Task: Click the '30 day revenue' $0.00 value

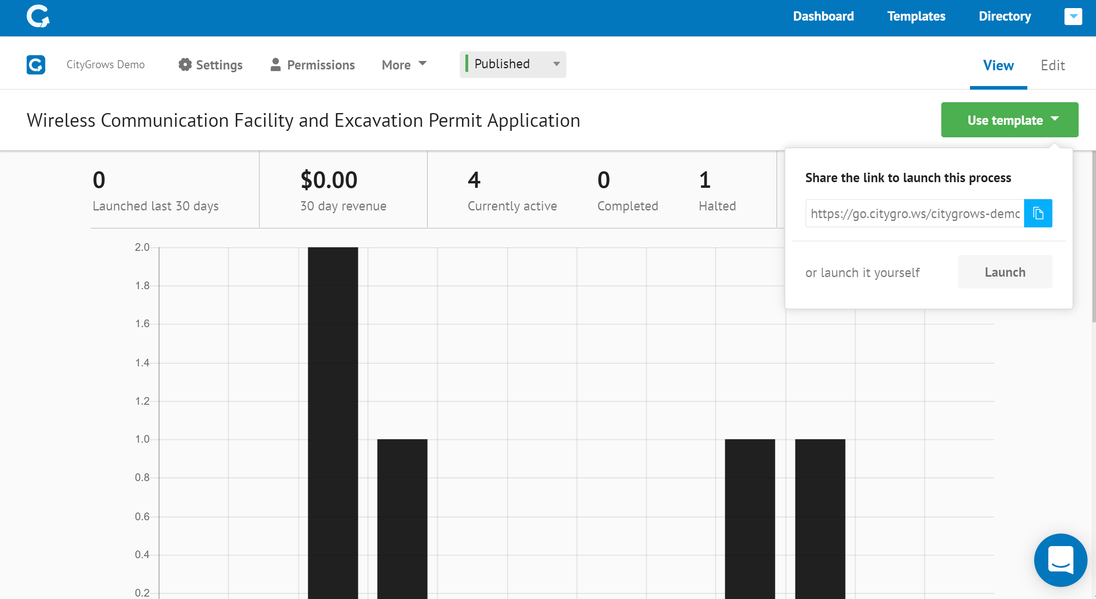Action: pyautogui.click(x=329, y=179)
